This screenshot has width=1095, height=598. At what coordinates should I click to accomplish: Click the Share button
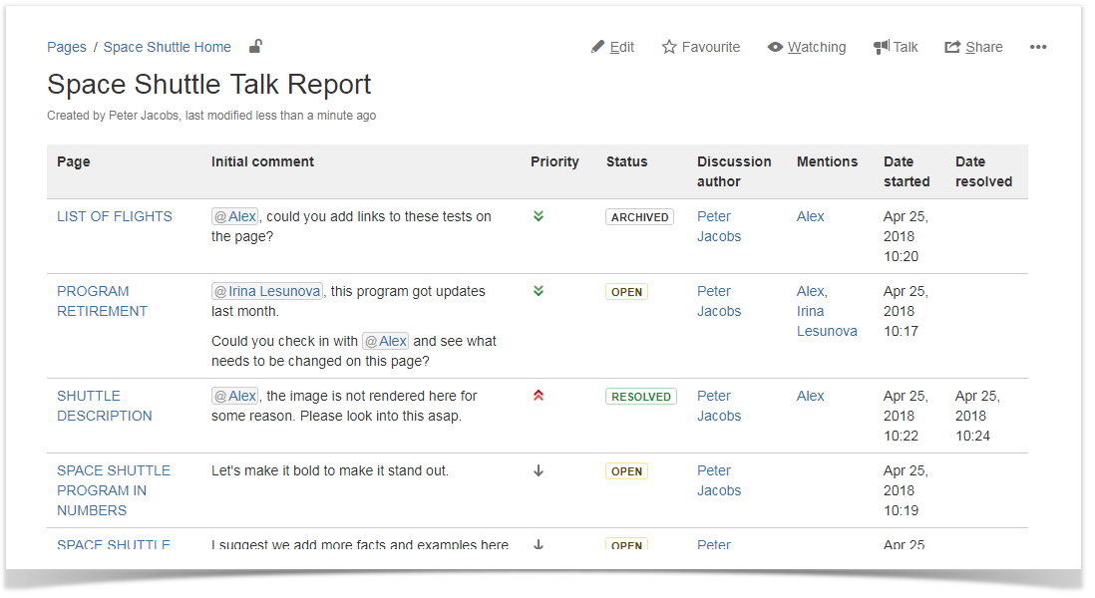973,47
